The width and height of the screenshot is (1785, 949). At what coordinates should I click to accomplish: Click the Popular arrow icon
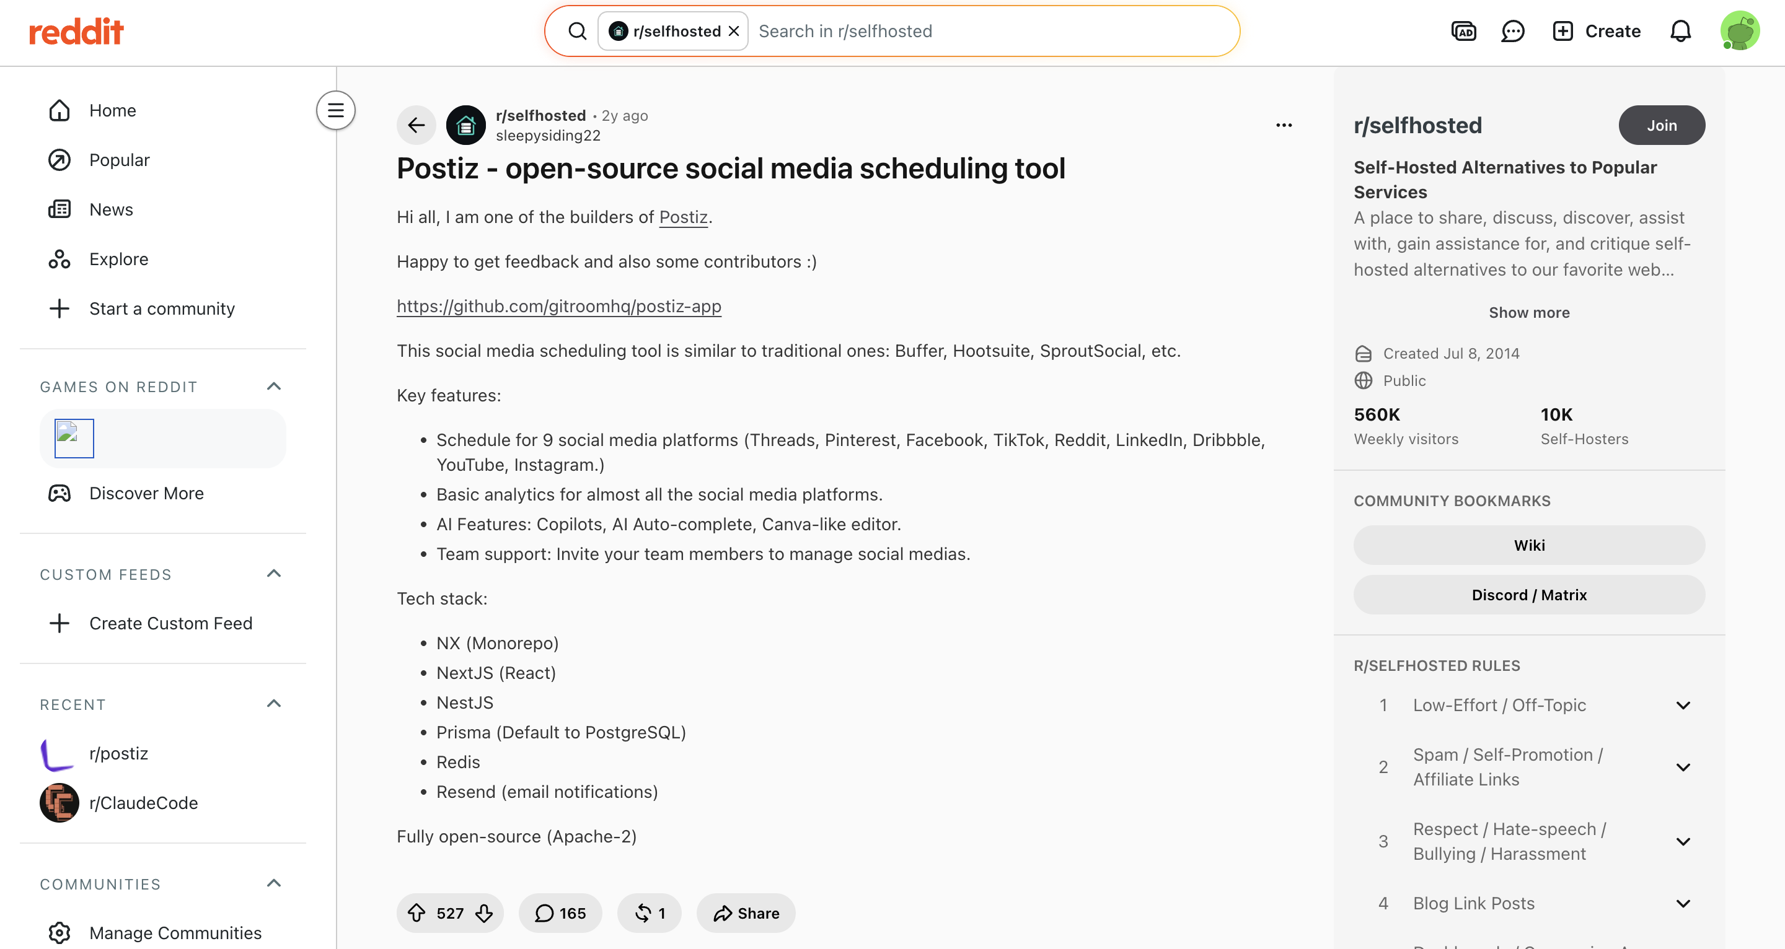tap(59, 160)
